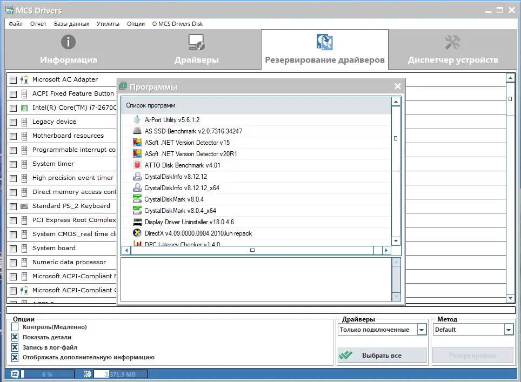
Task: Click the Legacy device icon
Action: [24, 122]
